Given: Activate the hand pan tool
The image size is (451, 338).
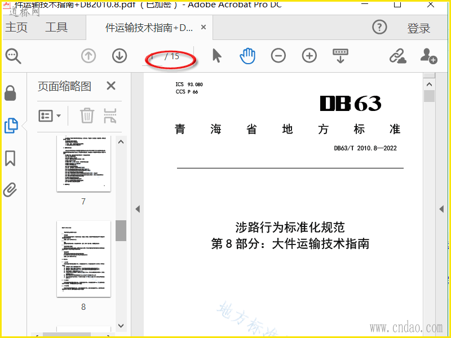Looking at the screenshot, I should [247, 56].
